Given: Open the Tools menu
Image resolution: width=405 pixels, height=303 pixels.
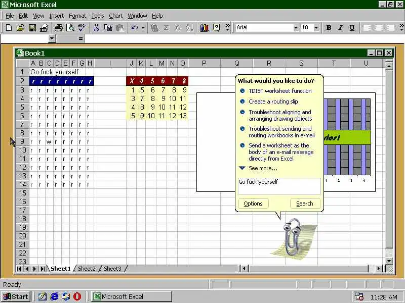Looking at the screenshot, I should 98,16.
